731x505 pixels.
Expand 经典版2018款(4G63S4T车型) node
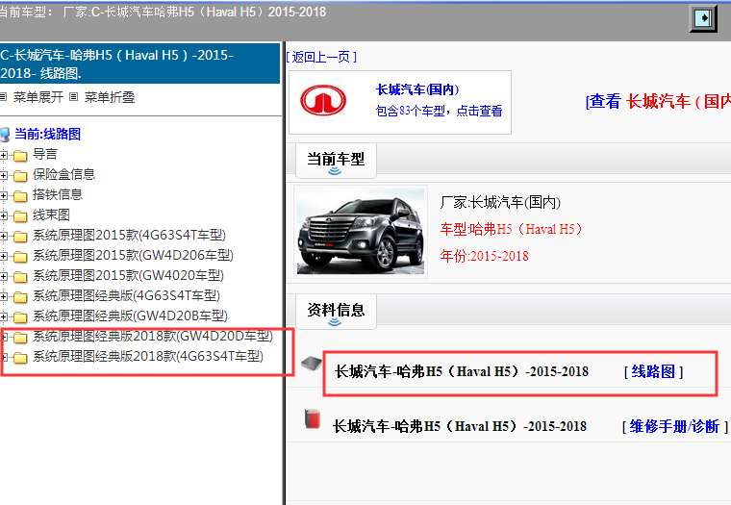click(x=5, y=358)
